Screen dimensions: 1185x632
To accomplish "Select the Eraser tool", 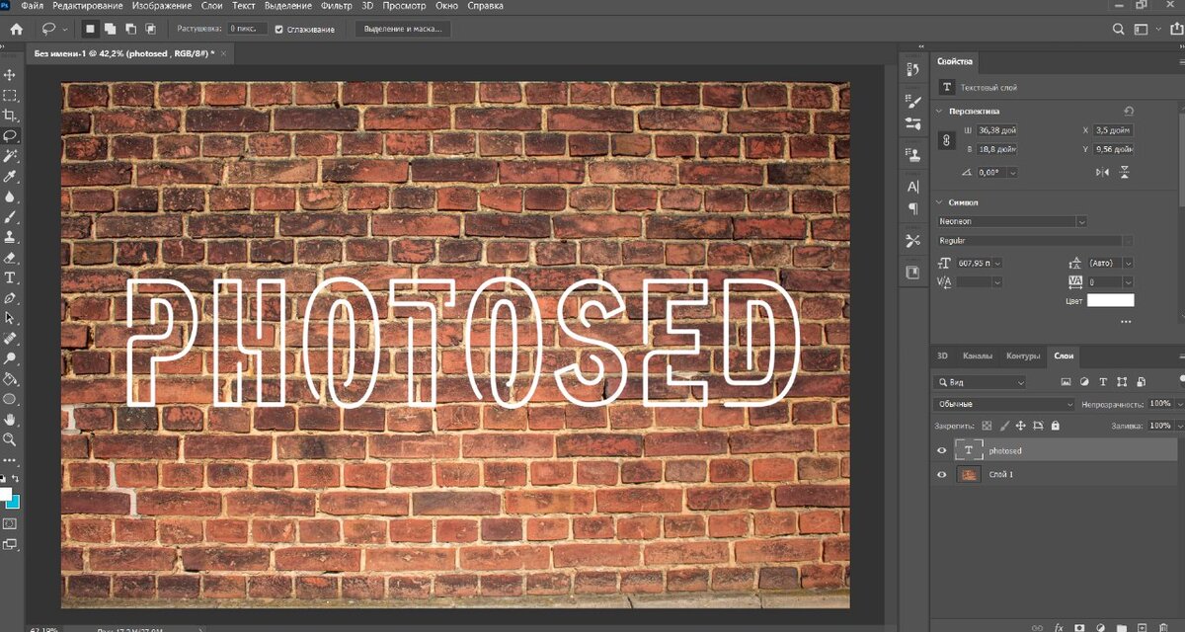I will click(10, 258).
